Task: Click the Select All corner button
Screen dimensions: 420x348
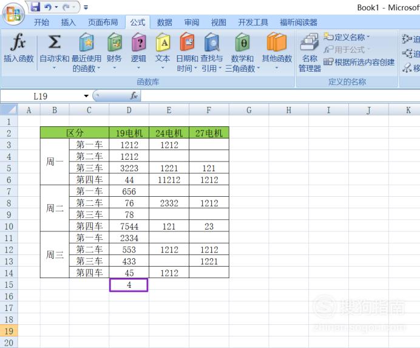Action: pos(9,110)
